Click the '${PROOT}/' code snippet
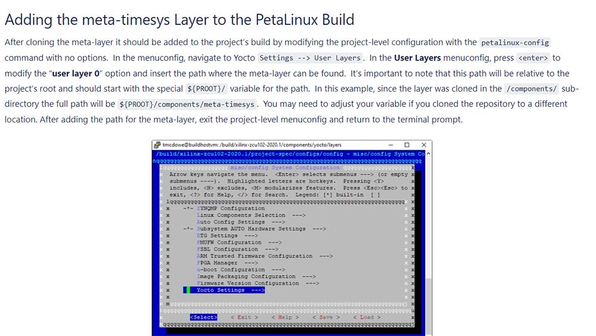 pos(206,89)
